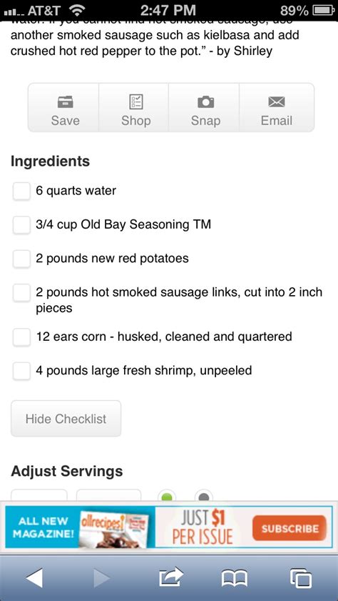338x601 pixels.
Task: Tap the Save recipe box icon
Action: (x=66, y=102)
